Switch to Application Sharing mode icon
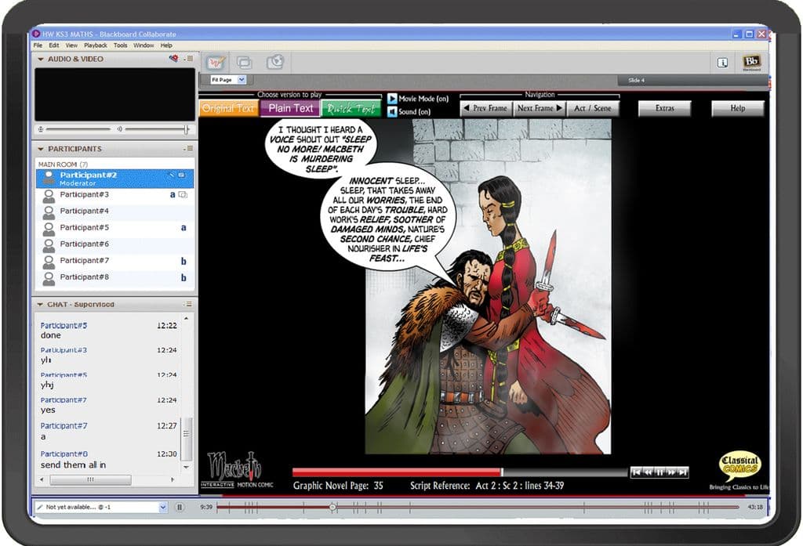The width and height of the screenshot is (803, 546). [x=245, y=63]
